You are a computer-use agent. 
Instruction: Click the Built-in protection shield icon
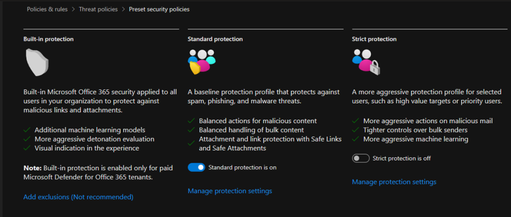(37, 64)
